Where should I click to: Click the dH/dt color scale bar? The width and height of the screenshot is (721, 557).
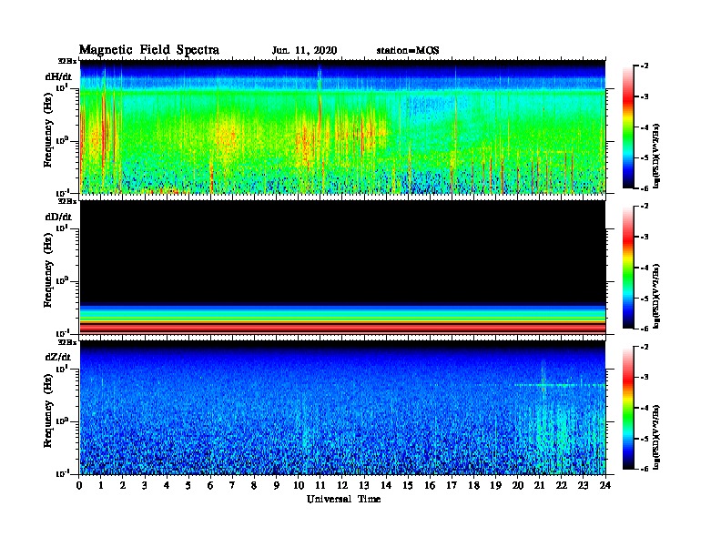coord(628,127)
